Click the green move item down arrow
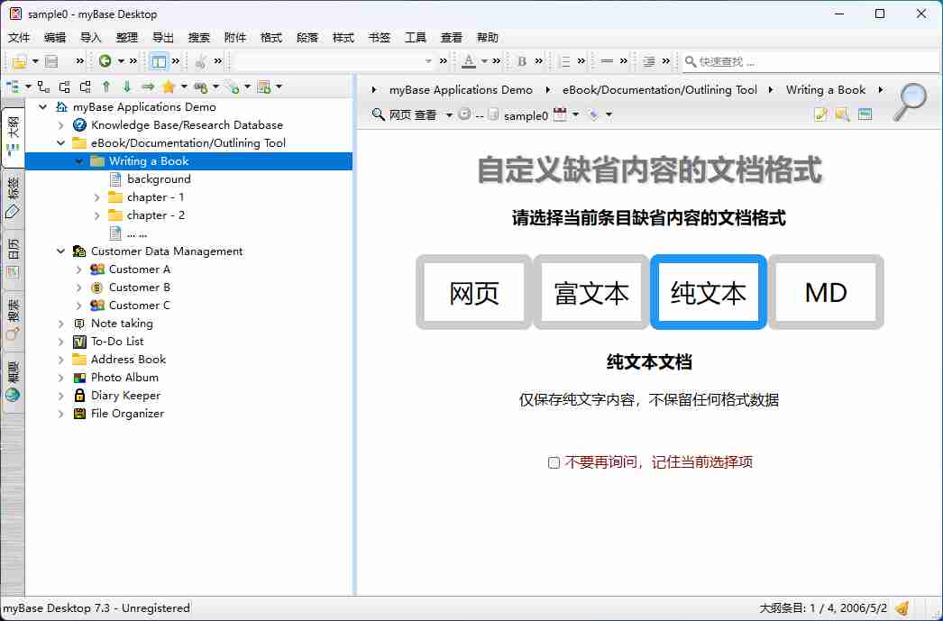This screenshot has width=943, height=621. (x=126, y=87)
